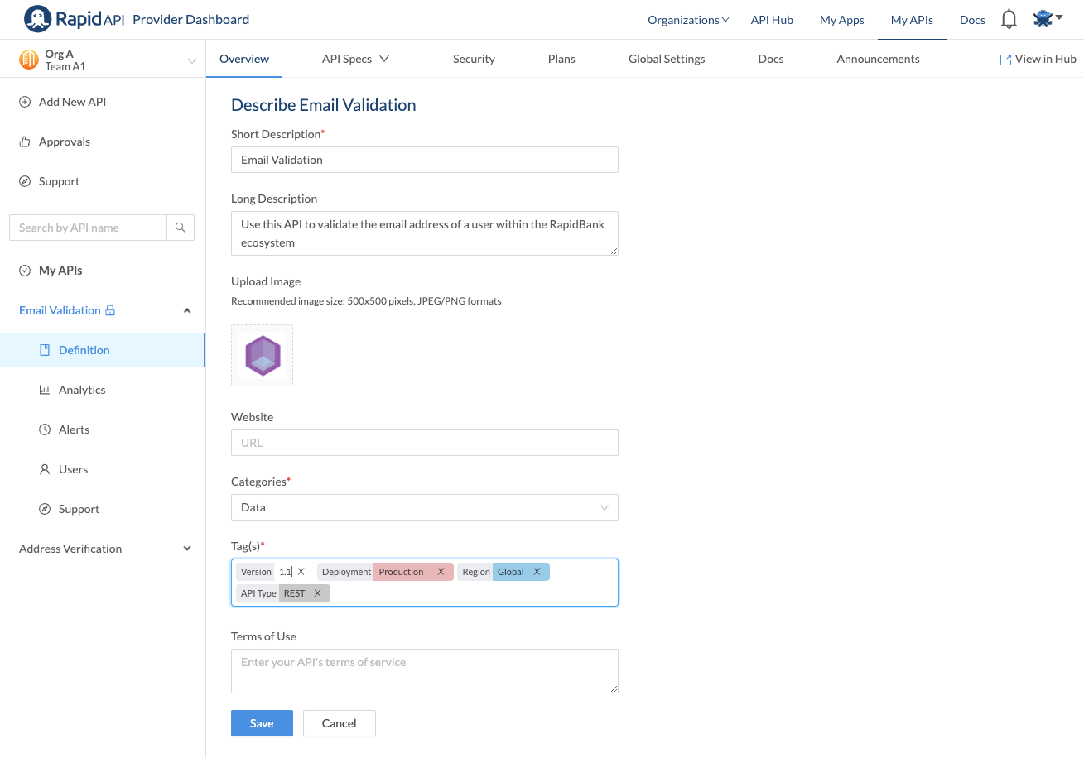Click the Approvals thumbs-up icon

[x=25, y=142]
